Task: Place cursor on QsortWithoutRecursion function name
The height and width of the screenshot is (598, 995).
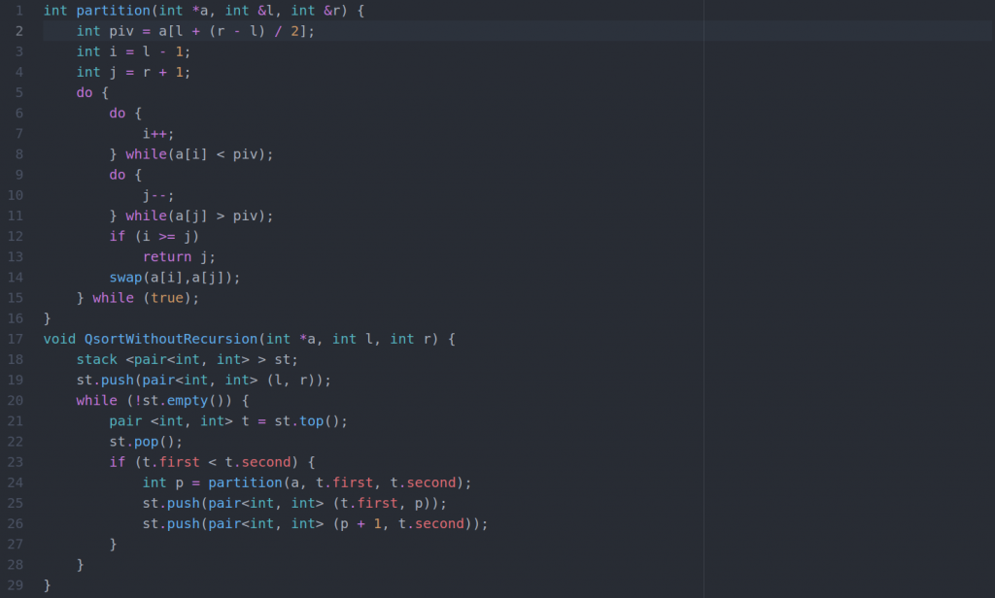Action: [x=171, y=339]
